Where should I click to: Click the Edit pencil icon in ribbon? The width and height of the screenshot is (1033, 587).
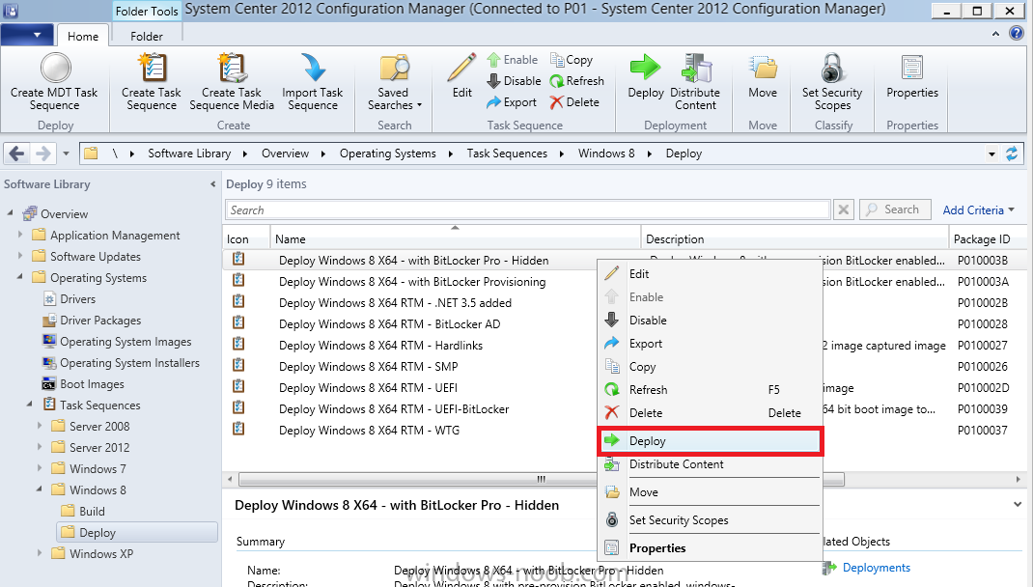click(x=461, y=75)
